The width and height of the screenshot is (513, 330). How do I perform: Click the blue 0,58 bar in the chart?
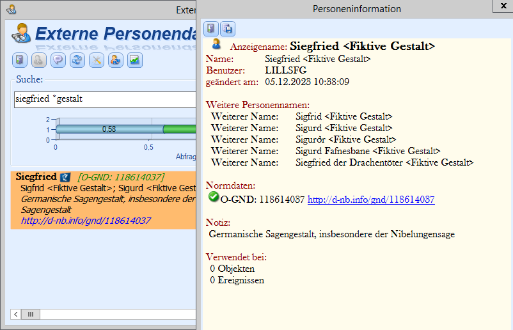coord(109,129)
